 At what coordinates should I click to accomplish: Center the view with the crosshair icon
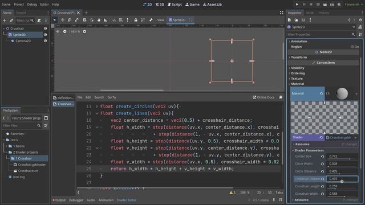click(x=58, y=31)
